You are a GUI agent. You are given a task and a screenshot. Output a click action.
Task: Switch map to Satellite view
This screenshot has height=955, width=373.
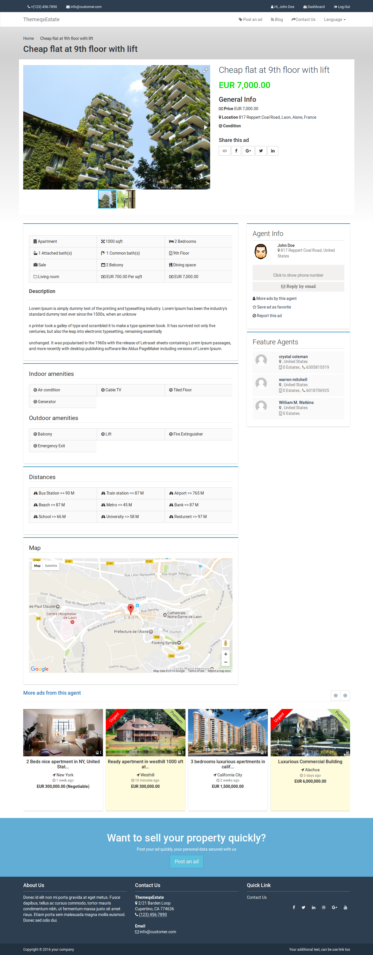[51, 566]
